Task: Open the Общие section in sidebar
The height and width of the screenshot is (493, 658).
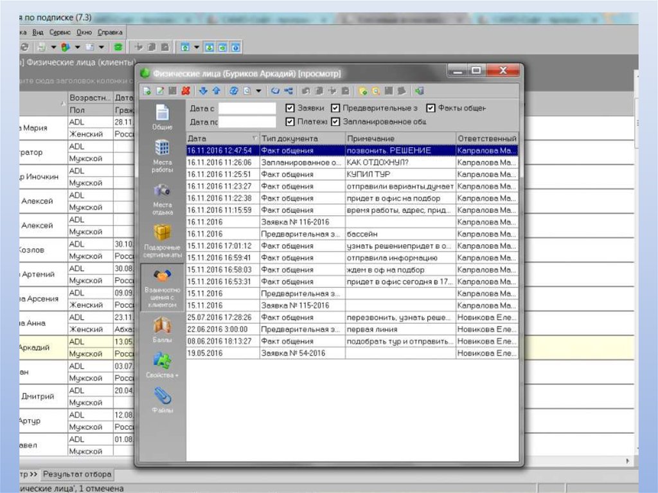Action: coord(162,116)
